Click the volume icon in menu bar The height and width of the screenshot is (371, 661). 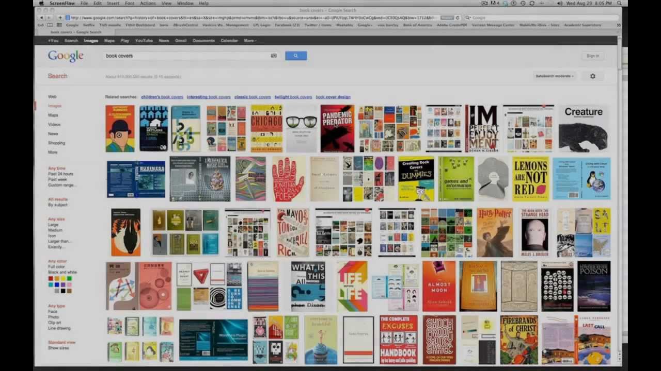[x=559, y=3]
